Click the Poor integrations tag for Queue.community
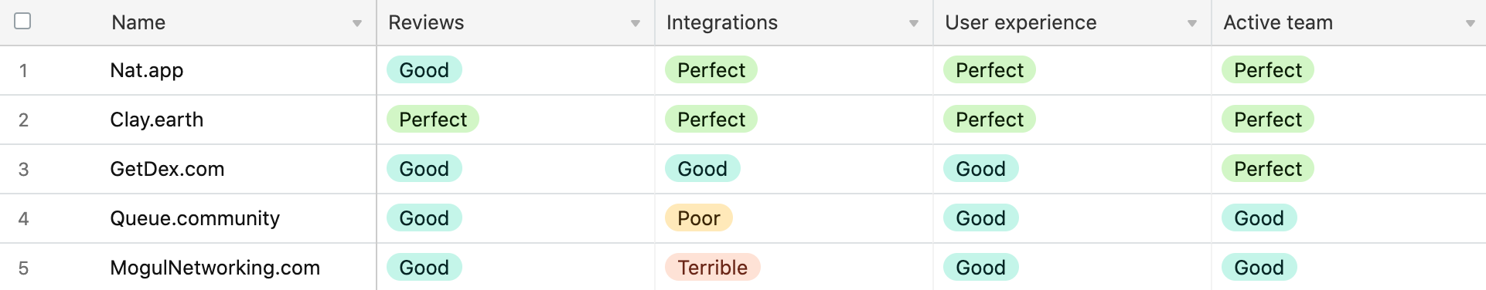 click(x=699, y=218)
